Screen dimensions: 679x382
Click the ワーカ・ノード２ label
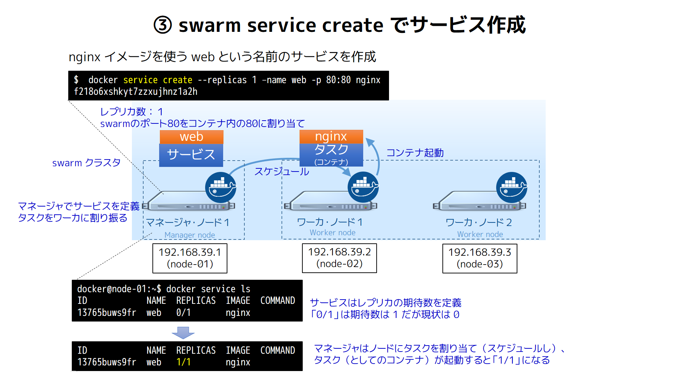(x=479, y=222)
